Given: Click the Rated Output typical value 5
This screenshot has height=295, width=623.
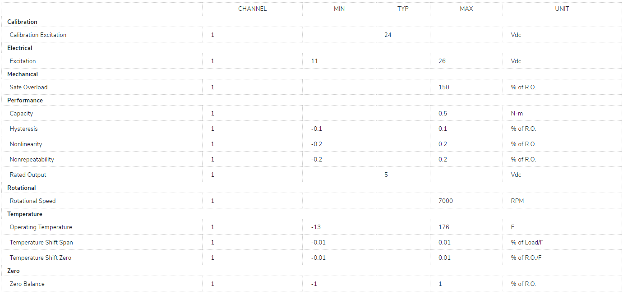Looking at the screenshot, I should point(386,175).
